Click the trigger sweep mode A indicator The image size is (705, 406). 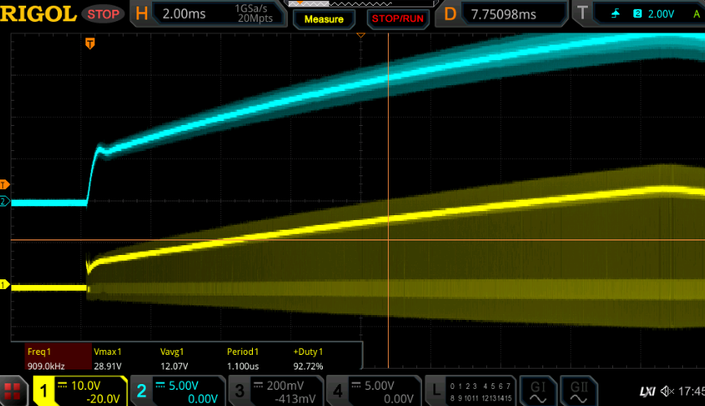696,14
